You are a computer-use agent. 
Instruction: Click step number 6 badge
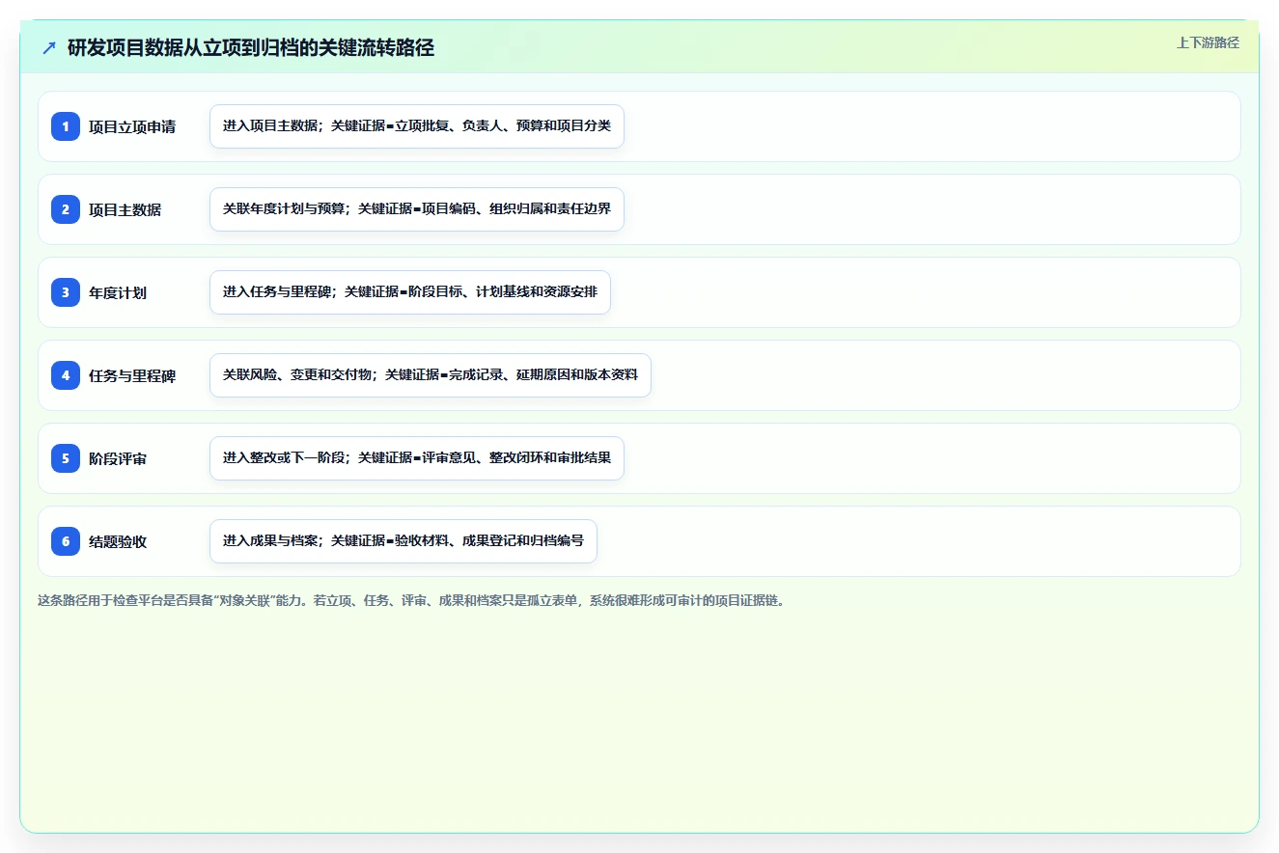coord(66,541)
